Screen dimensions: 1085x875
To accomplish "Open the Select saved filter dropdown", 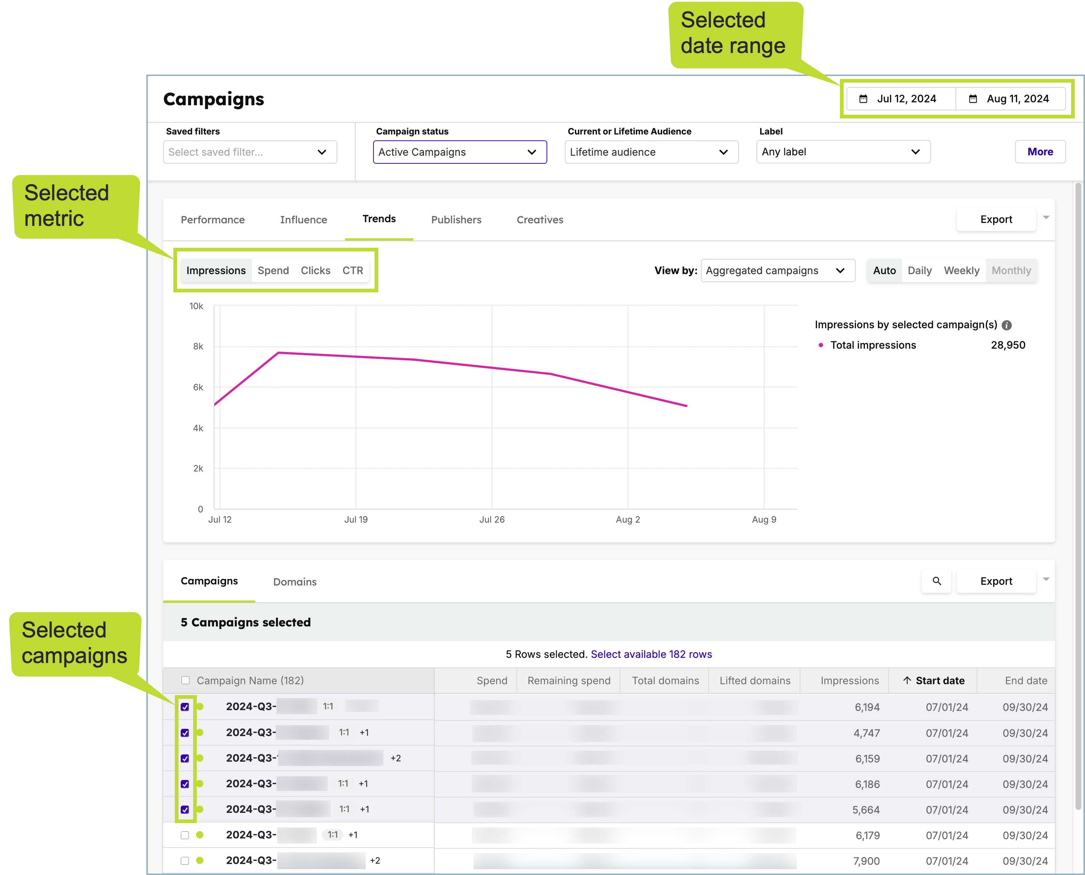I will click(x=250, y=152).
